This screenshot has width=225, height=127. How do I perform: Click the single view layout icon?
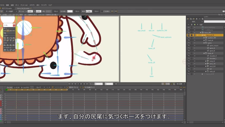click(x=162, y=84)
